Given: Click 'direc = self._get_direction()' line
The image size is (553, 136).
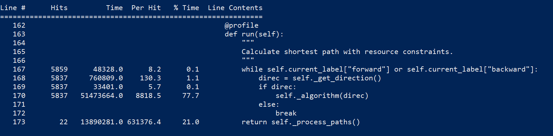Looking at the screenshot, I should [x=320, y=78].
